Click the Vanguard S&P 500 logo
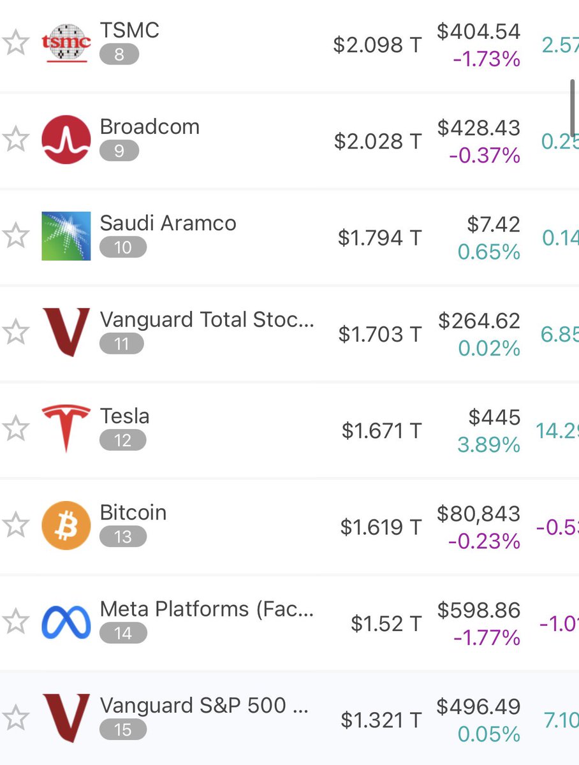This screenshot has height=765, width=579. [66, 718]
